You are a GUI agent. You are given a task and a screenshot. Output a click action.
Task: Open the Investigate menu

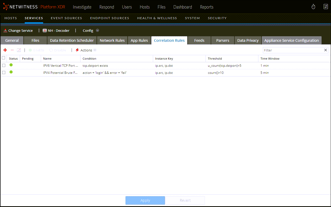pos(82,7)
